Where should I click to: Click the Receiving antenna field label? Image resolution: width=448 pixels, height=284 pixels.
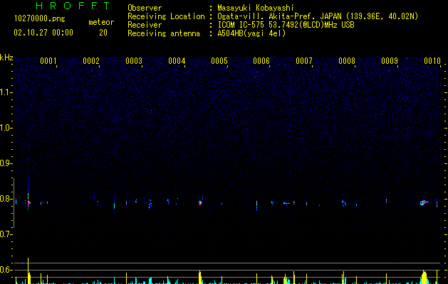164,33
